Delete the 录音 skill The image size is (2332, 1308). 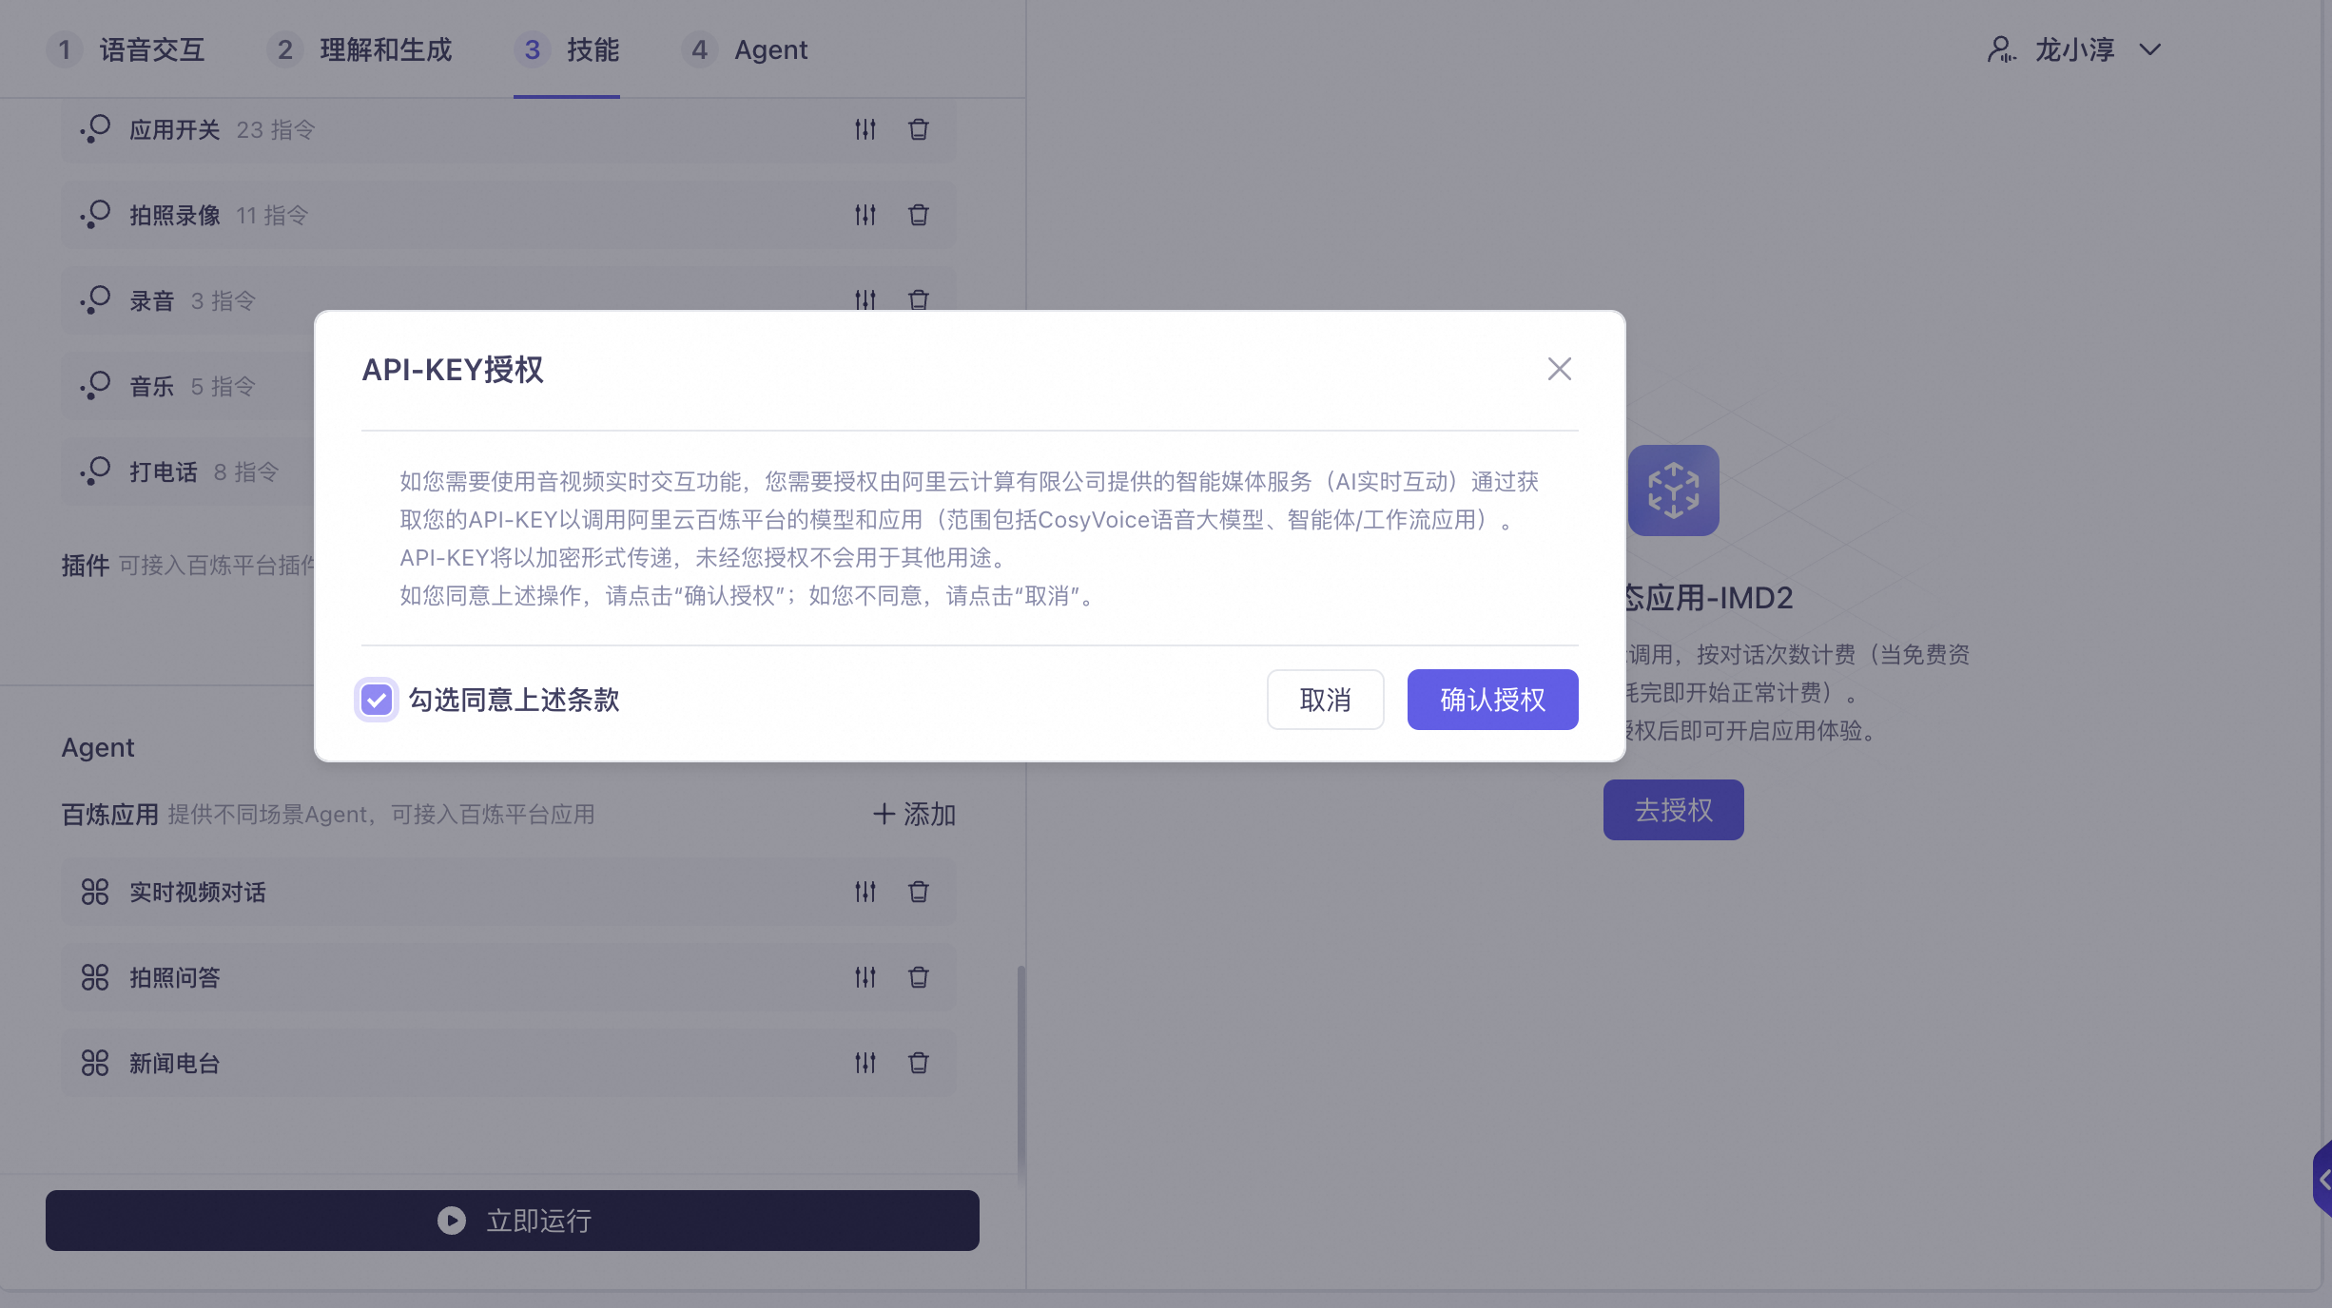click(918, 299)
